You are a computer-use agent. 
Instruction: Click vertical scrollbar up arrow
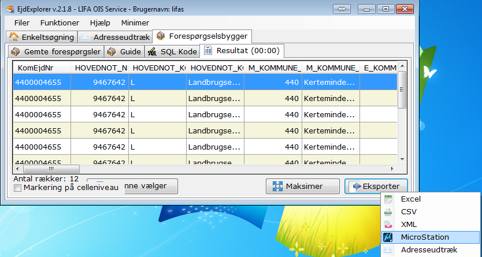[402, 66]
